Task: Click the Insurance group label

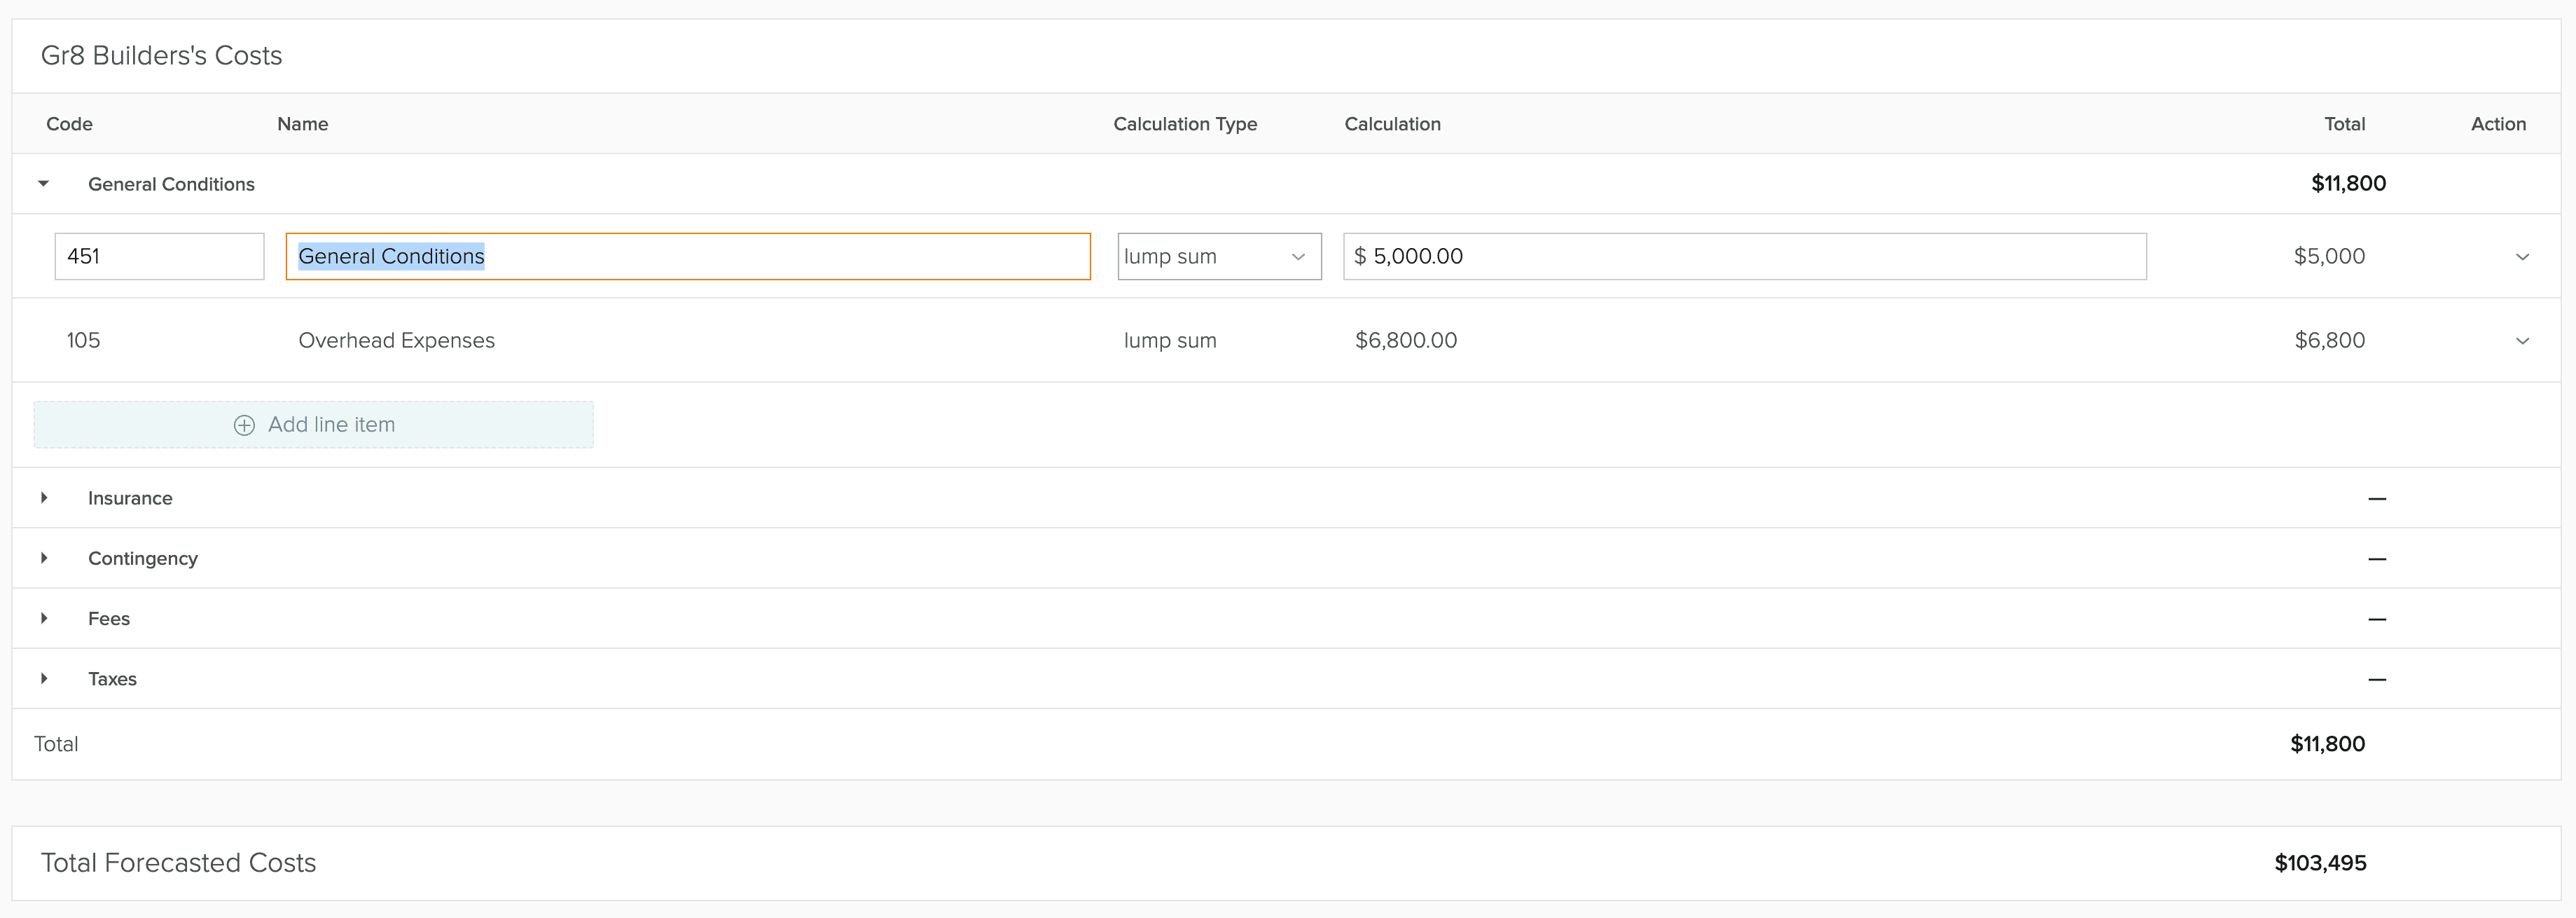Action: tap(130, 498)
